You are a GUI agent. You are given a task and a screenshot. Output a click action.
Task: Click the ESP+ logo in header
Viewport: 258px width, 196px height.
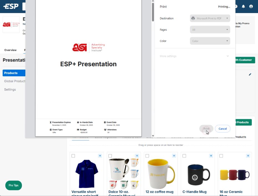11,6
